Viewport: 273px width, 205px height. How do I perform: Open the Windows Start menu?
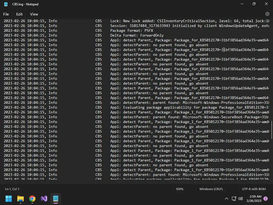tap(9, 199)
